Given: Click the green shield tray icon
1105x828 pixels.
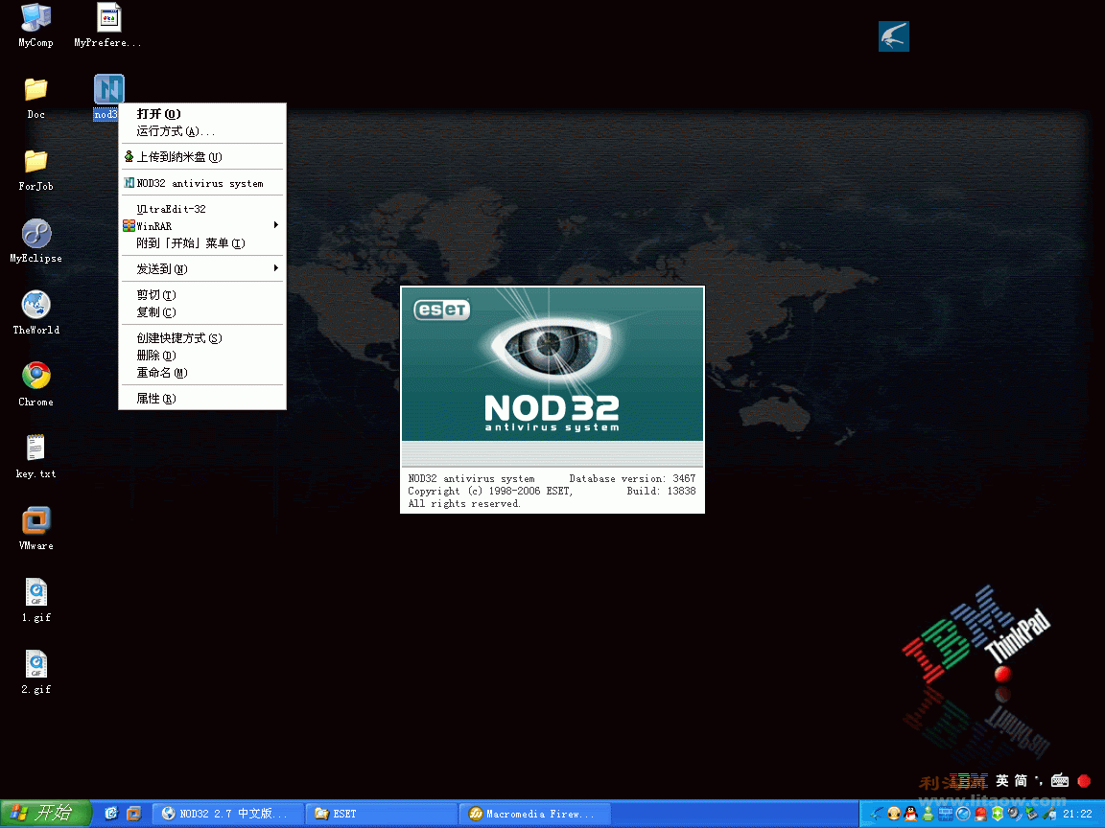Looking at the screenshot, I should coord(998,814).
